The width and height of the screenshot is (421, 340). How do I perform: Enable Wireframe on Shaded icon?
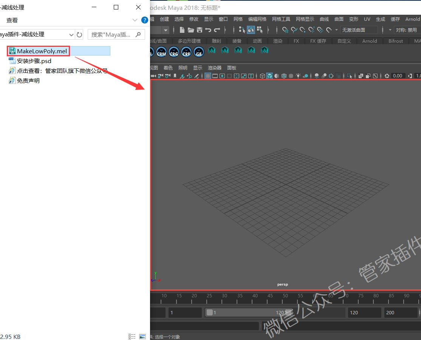284,76
